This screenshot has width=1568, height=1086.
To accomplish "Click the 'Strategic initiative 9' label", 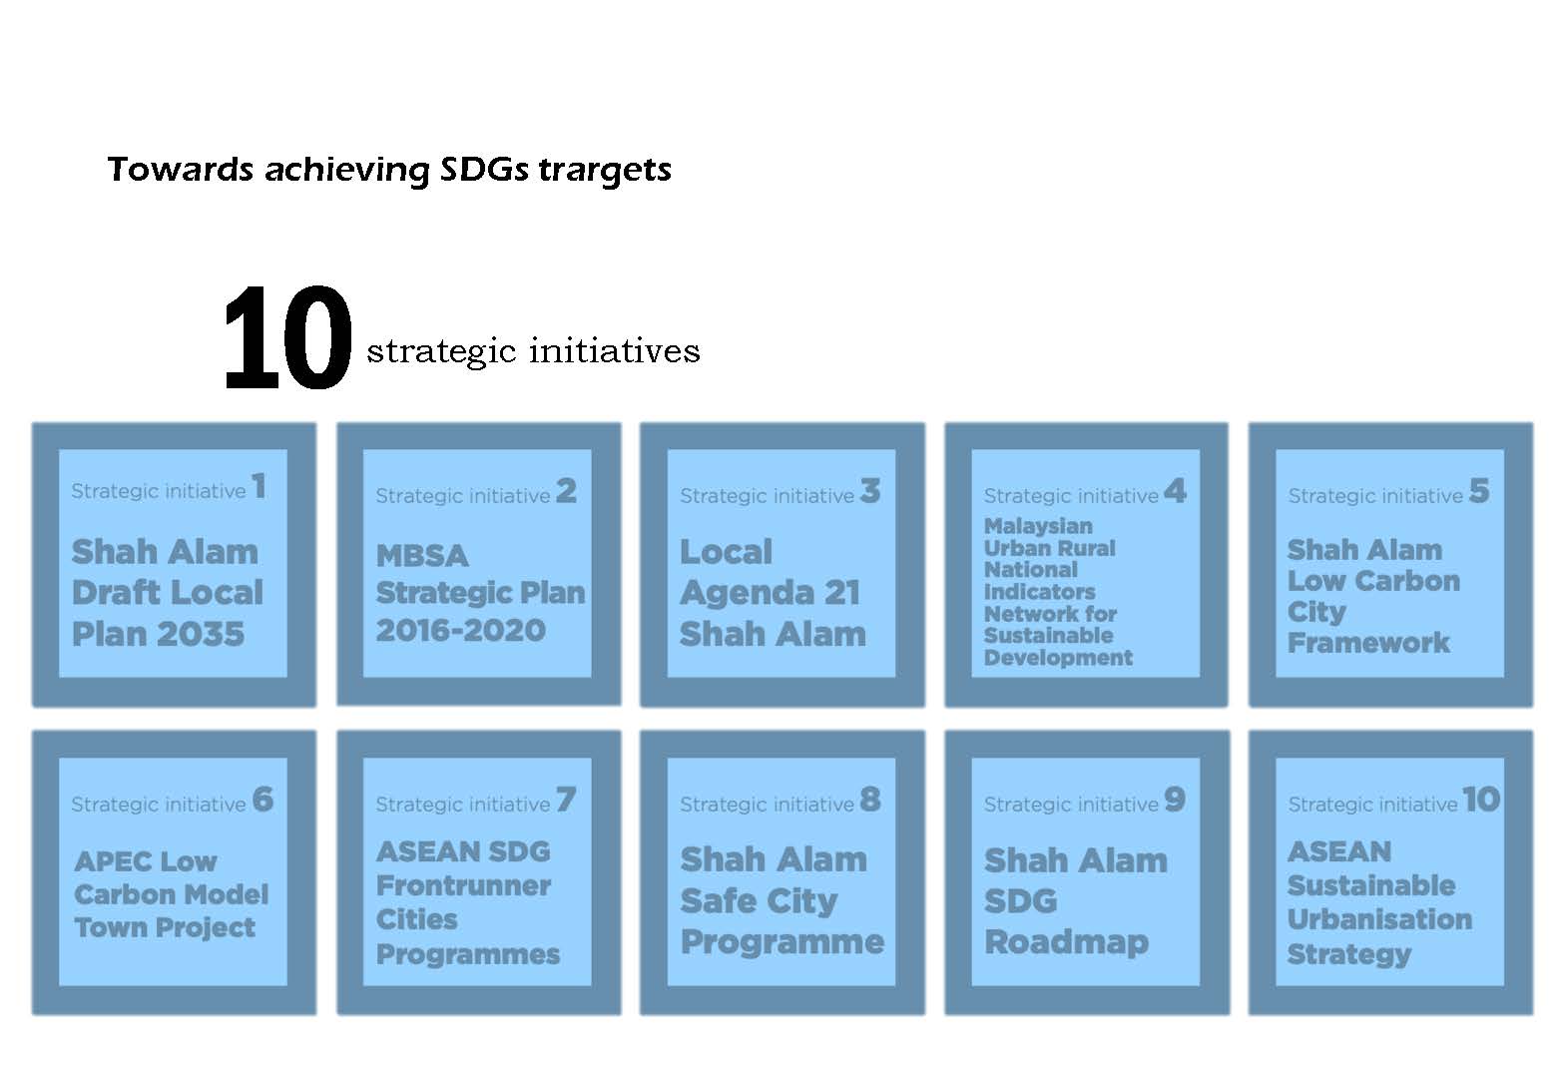I will [1084, 802].
